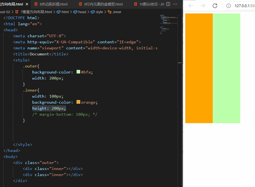Screen dimensions: 255x187
Task: Click the code minimap overview
Action: click(x=169, y=24)
